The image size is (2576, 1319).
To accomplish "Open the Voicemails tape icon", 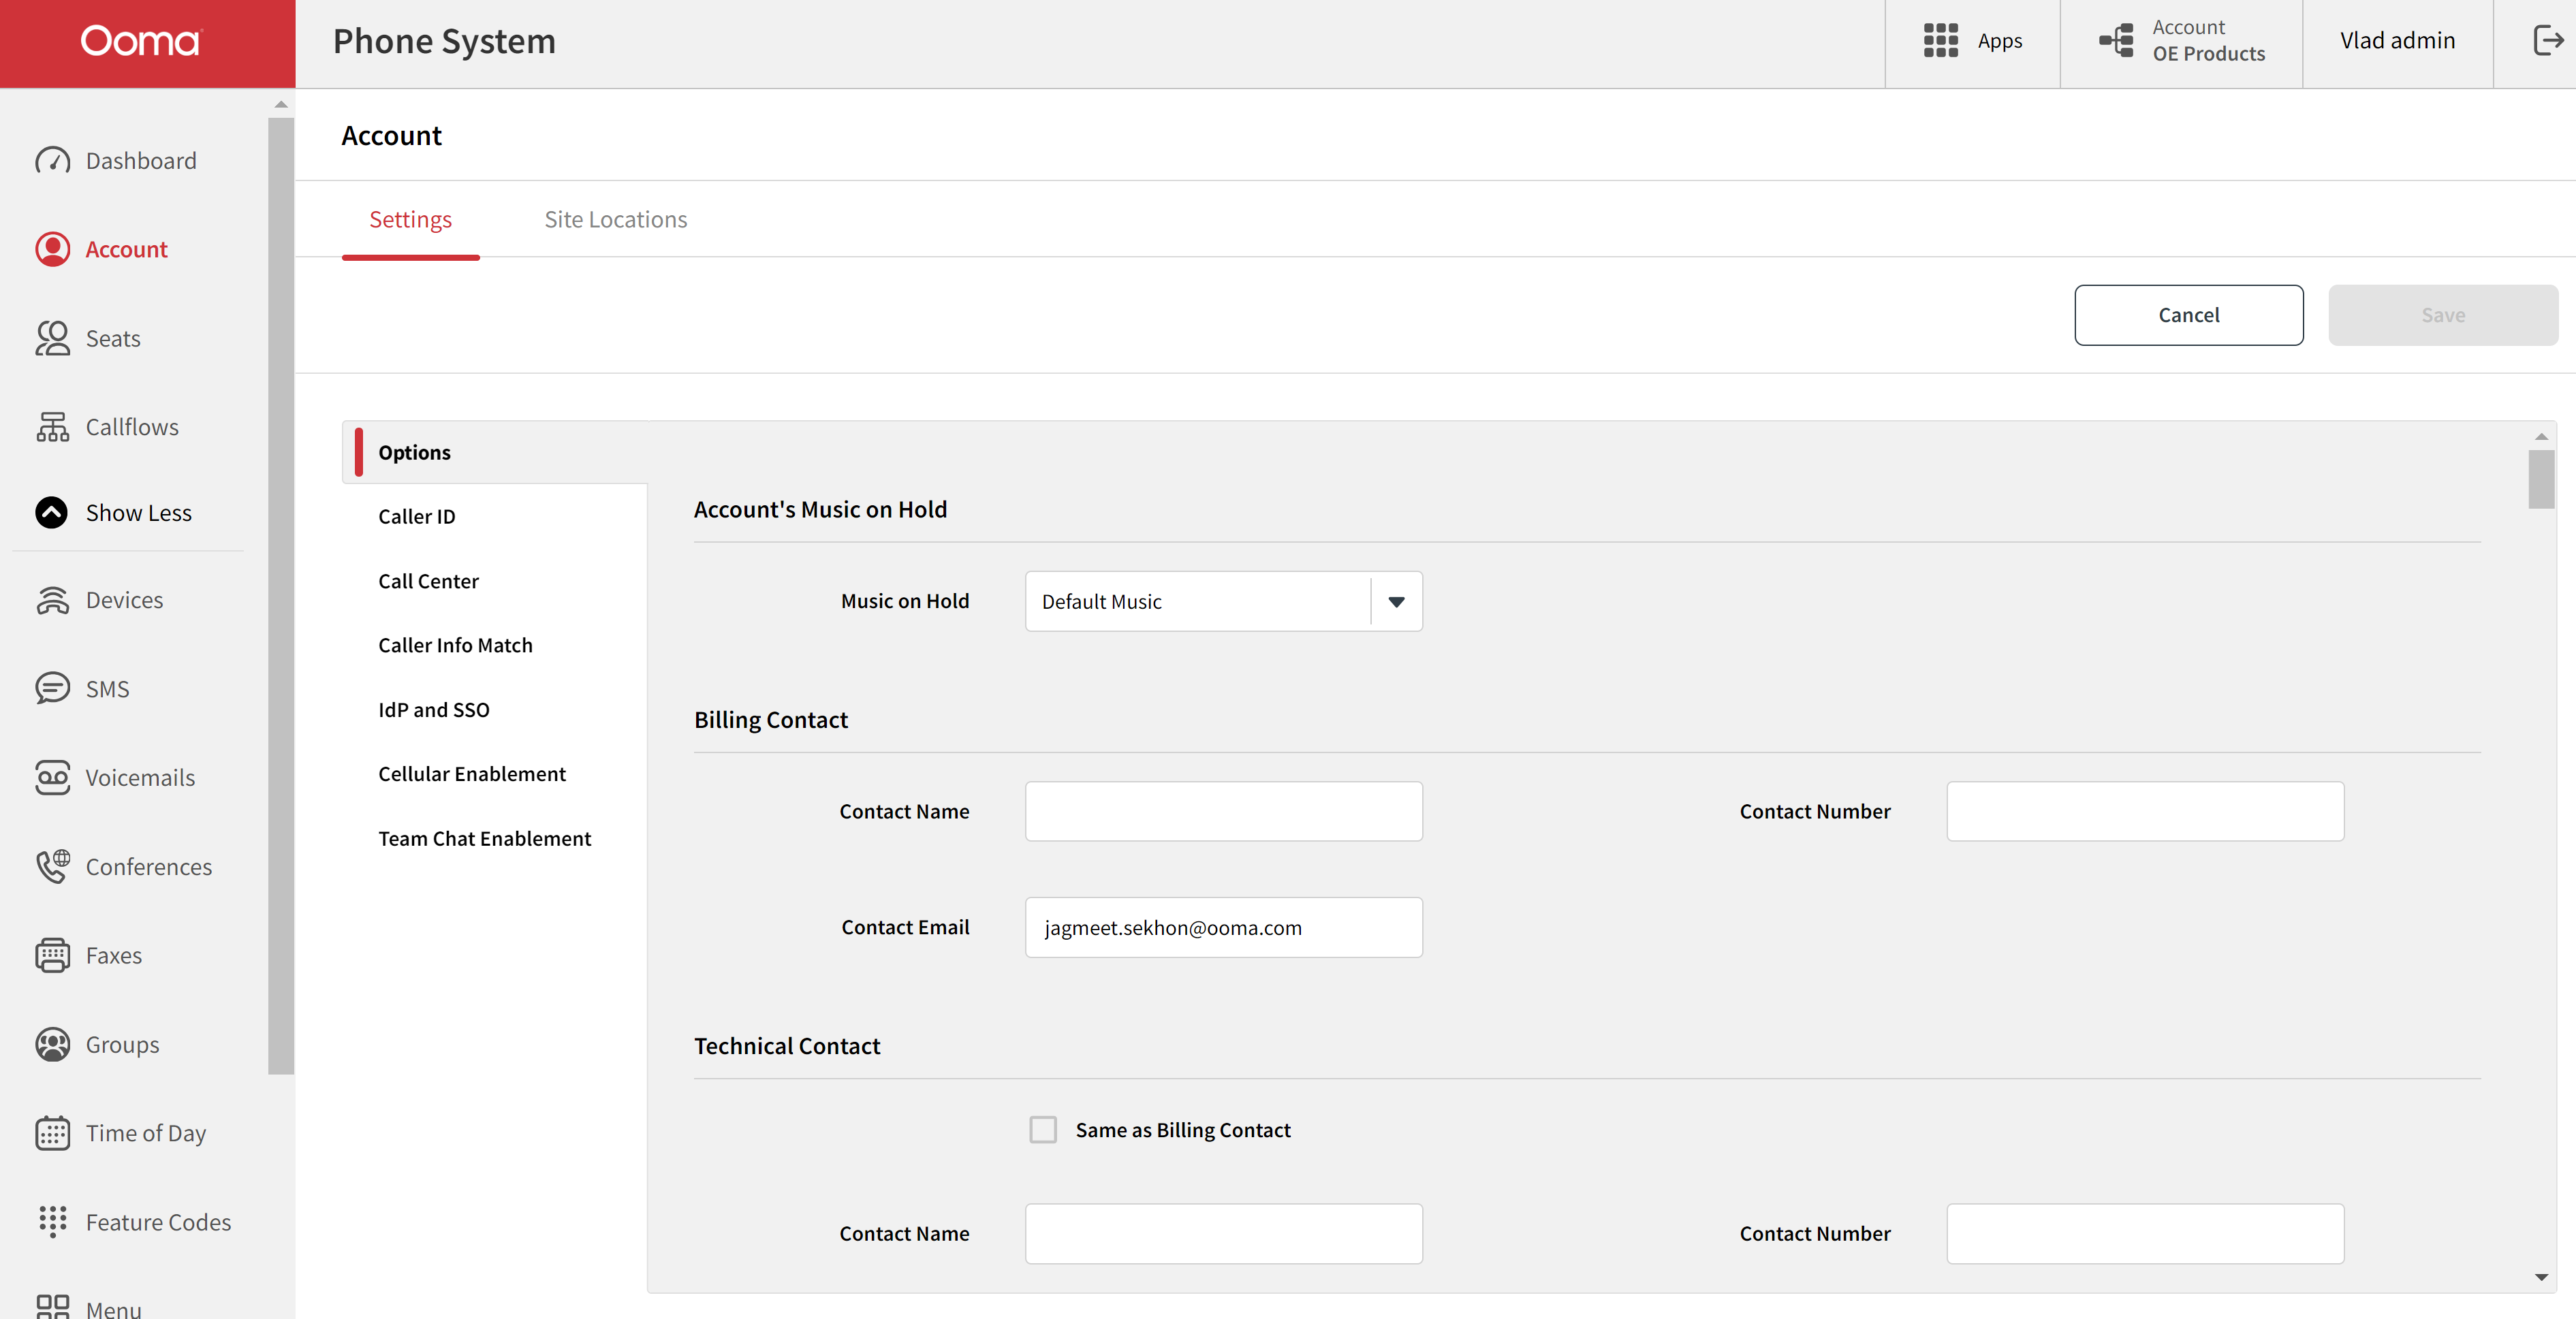I will point(52,777).
